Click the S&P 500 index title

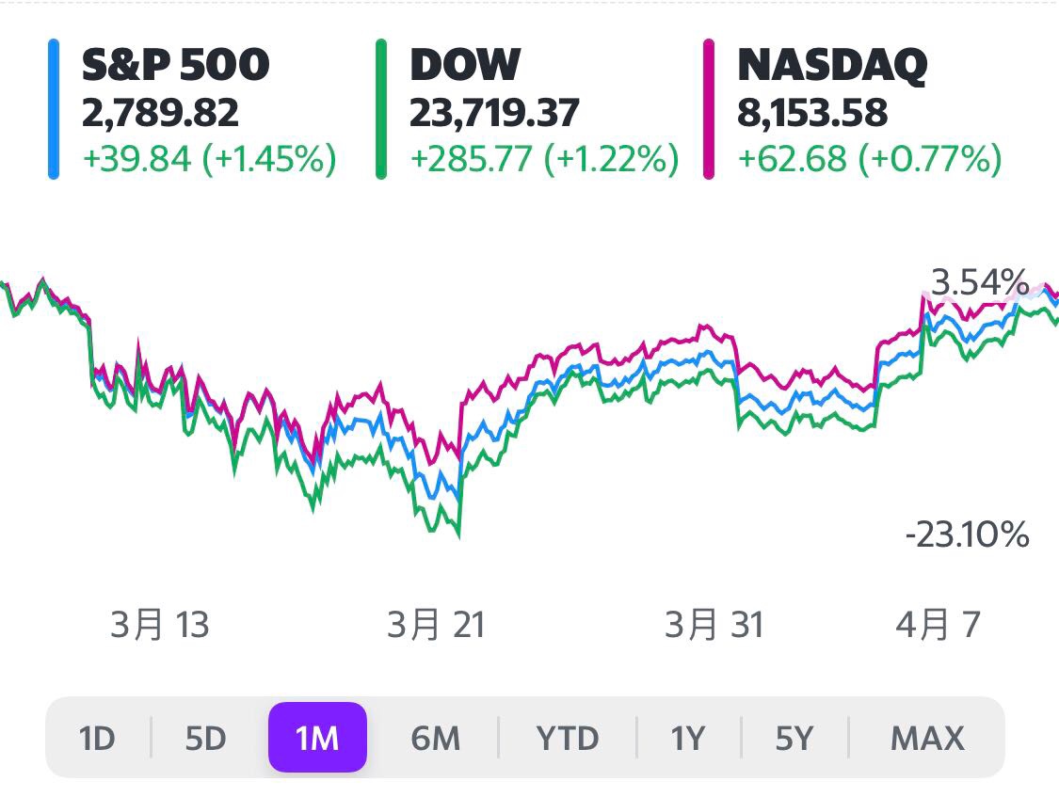tap(176, 65)
